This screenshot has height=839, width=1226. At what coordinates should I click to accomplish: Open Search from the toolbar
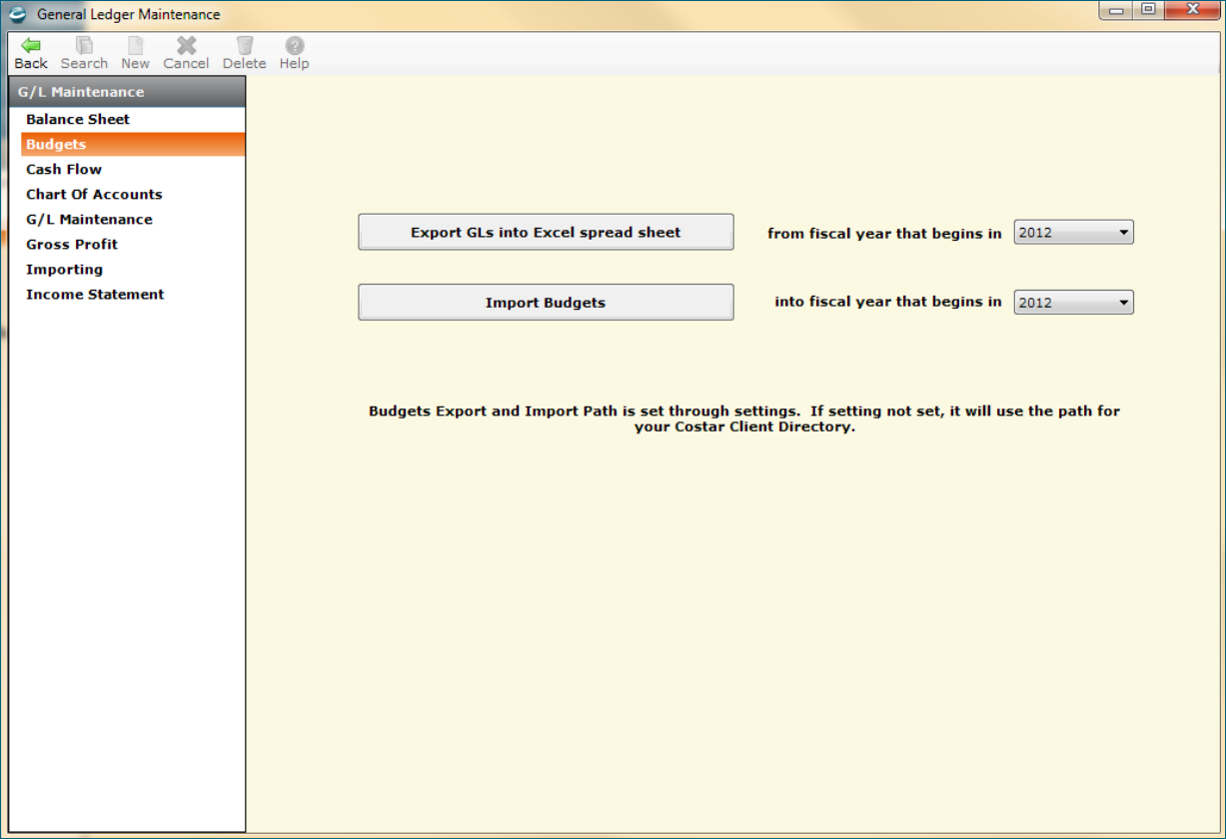84,54
